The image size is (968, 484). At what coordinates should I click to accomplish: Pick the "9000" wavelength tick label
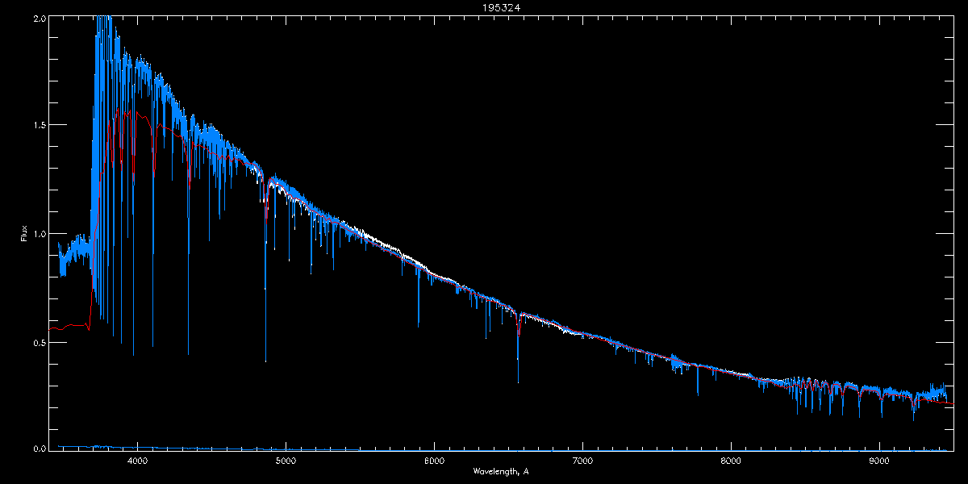click(879, 461)
